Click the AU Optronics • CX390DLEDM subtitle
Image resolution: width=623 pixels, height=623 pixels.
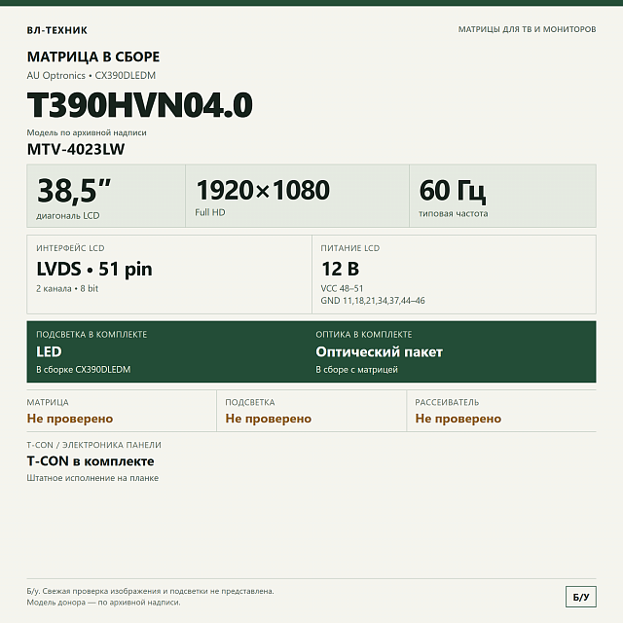[92, 76]
